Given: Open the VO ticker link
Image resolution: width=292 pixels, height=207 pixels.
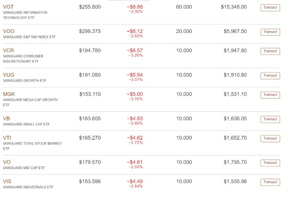Looking at the screenshot, I should pos(6,162).
